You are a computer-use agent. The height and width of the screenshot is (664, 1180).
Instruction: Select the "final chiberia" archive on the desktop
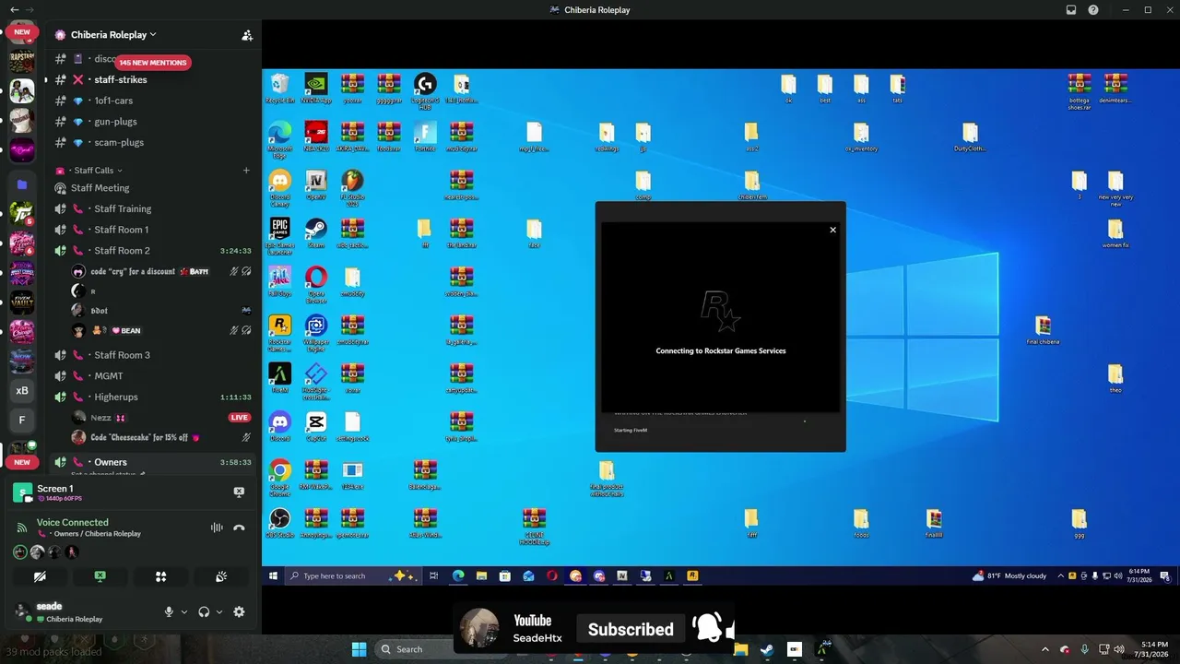(x=1043, y=330)
